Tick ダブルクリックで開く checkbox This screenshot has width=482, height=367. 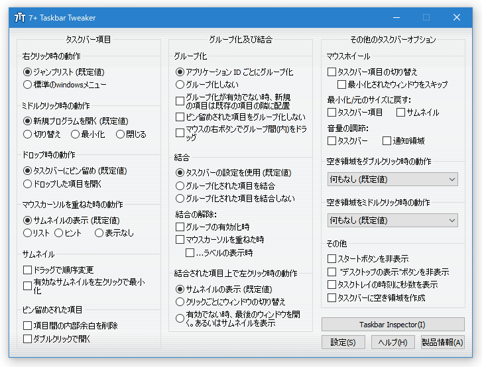[27, 339]
